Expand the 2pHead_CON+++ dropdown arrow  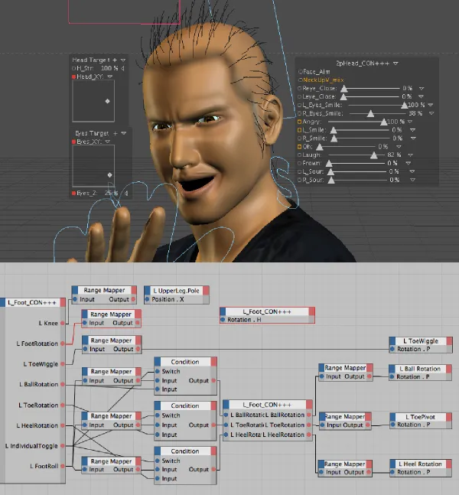tap(396, 64)
